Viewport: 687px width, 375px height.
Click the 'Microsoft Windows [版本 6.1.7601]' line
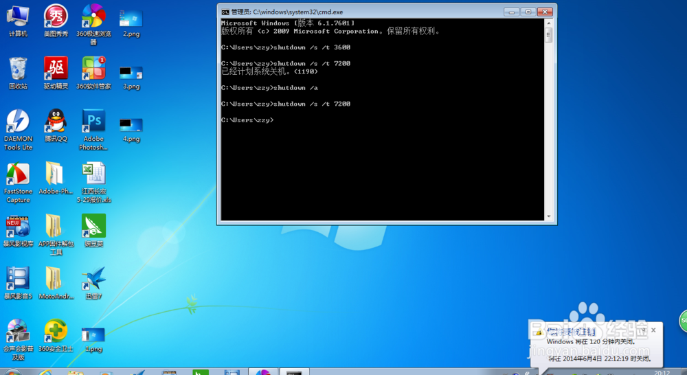288,23
